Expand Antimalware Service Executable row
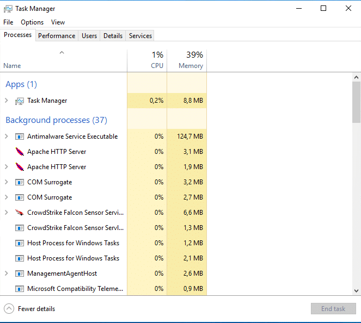Viewport: 361px width, 323px height. (7, 136)
